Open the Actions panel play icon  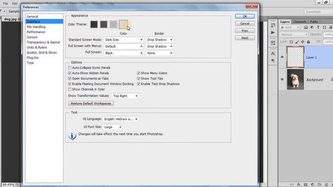(273, 32)
